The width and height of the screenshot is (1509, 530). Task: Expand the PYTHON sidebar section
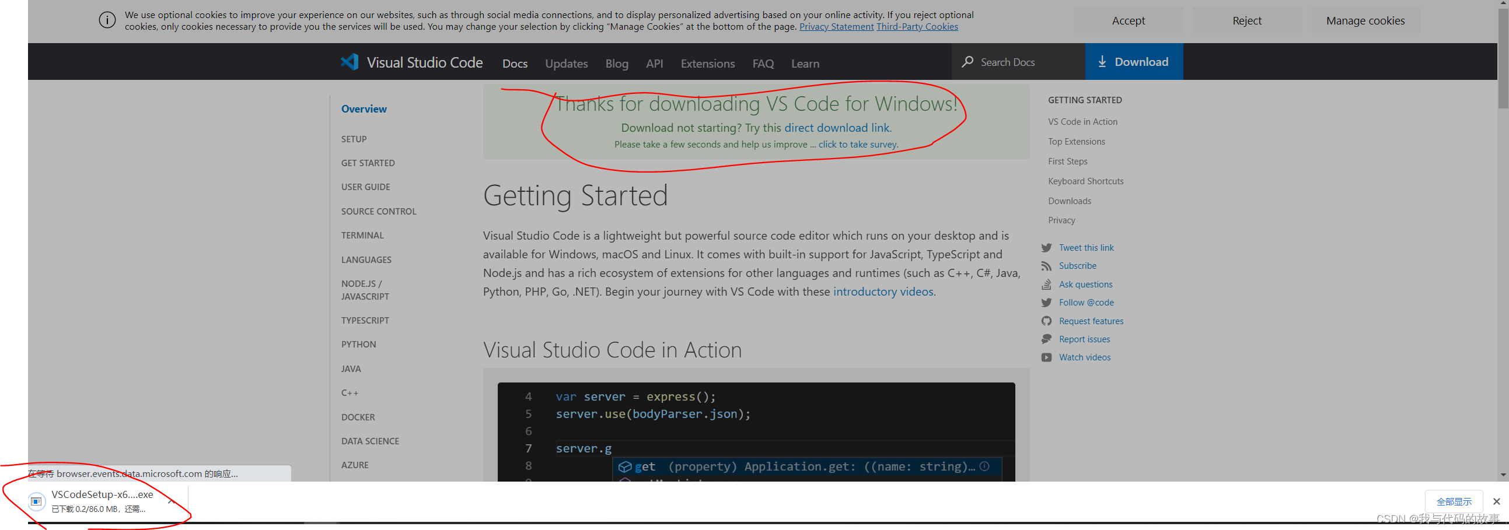(358, 345)
